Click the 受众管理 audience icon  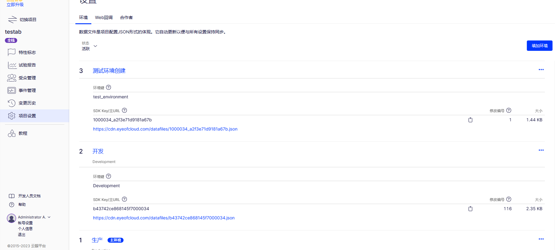coord(12,78)
